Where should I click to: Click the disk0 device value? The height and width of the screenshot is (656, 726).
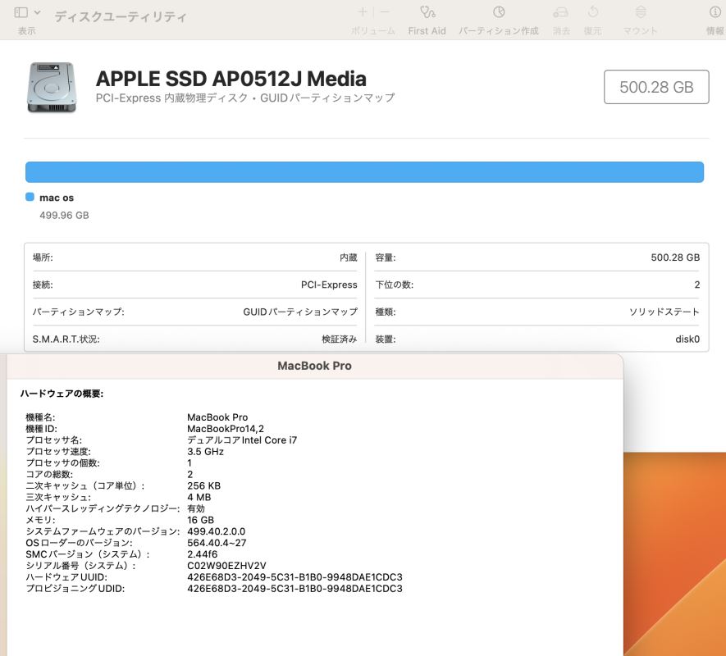coord(687,339)
